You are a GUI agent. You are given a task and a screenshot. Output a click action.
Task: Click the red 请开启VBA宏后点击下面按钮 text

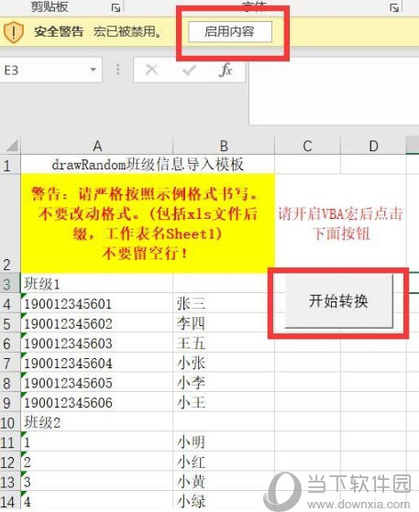[340, 223]
